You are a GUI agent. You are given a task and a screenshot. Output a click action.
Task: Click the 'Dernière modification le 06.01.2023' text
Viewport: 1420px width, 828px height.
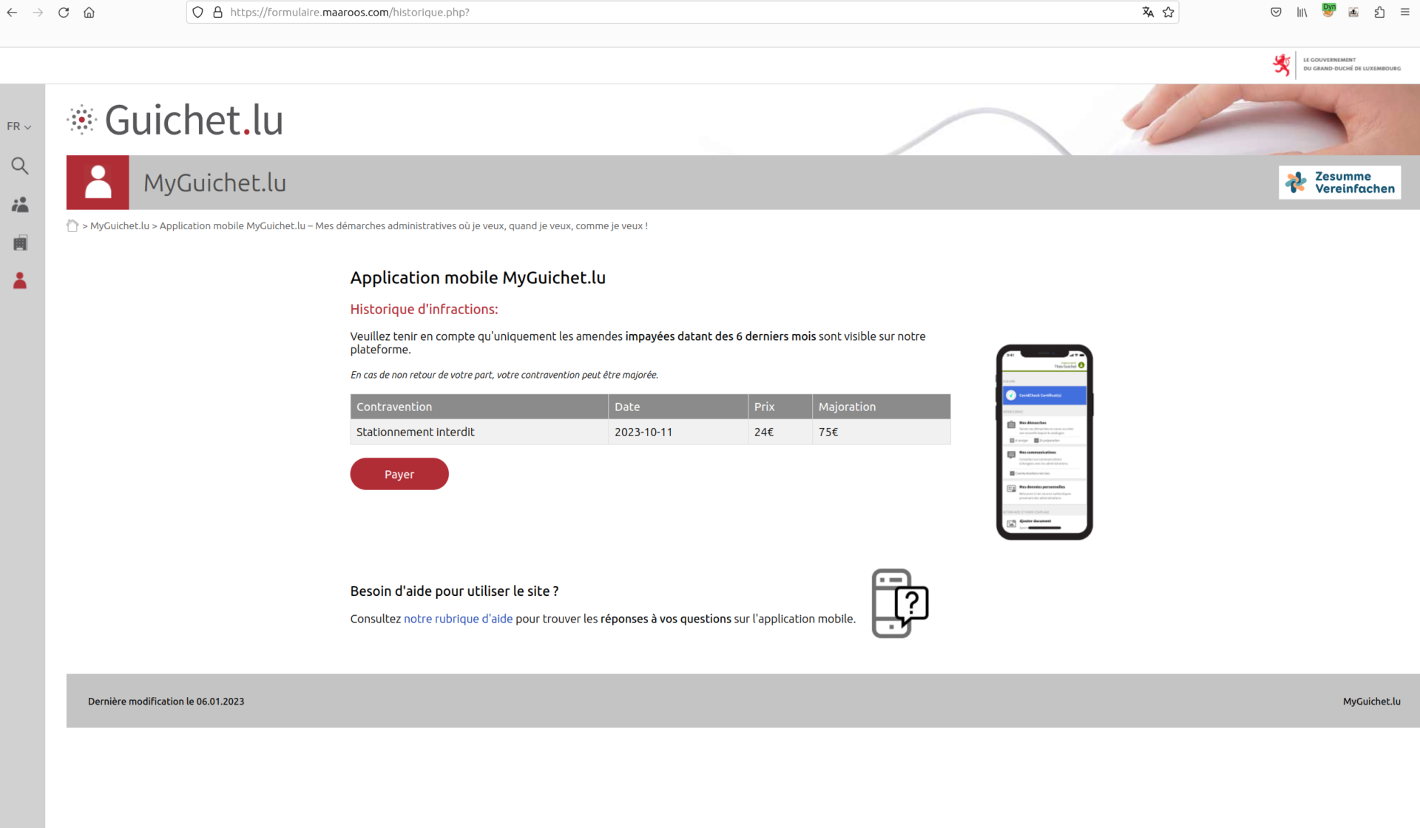[166, 702]
